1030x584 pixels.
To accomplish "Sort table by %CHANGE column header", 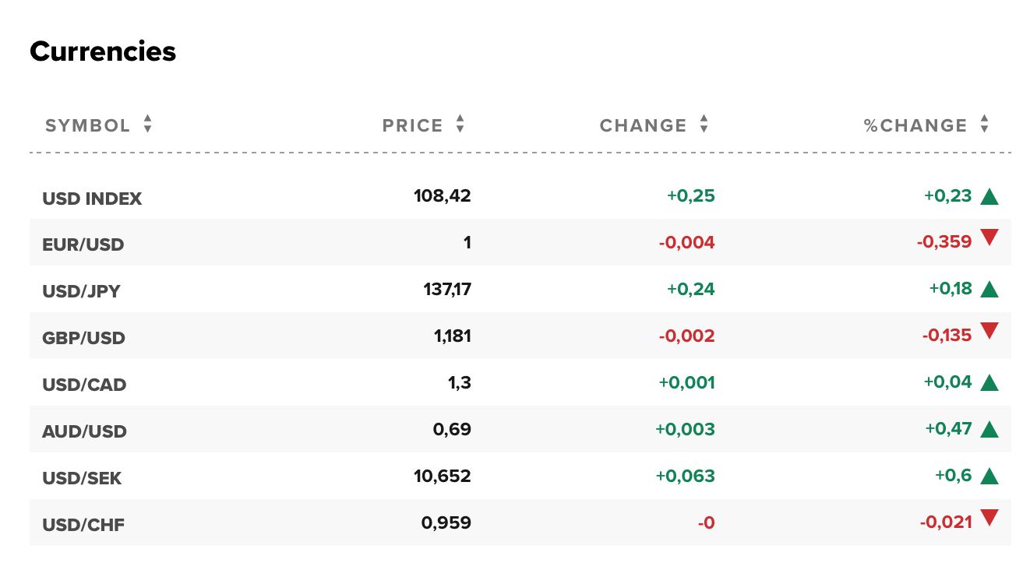I will coord(915,125).
